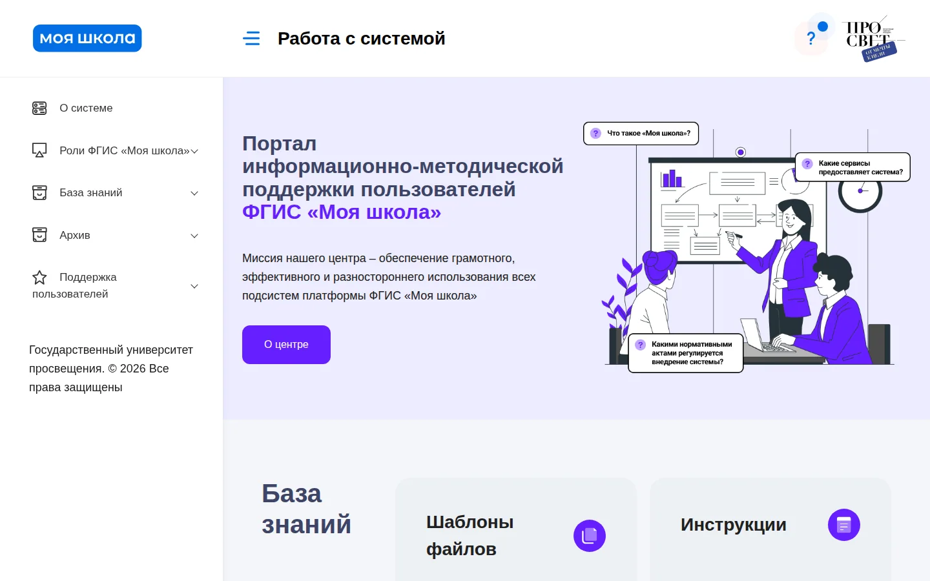Click Что такое «Моя школа»? bubble
This screenshot has height=581, width=930.
(641, 134)
